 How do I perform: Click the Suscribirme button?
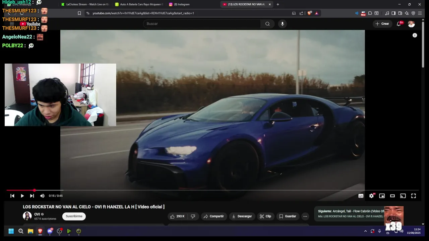[x=74, y=216]
